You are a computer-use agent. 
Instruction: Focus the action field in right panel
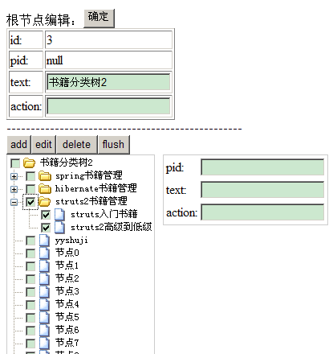click(262, 212)
